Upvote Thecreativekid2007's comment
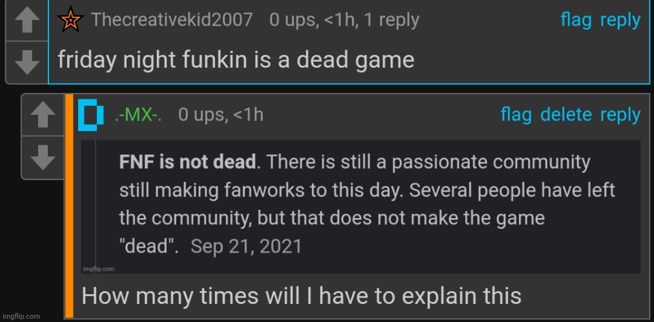Viewport: 654px width, 322px height. tap(26, 21)
